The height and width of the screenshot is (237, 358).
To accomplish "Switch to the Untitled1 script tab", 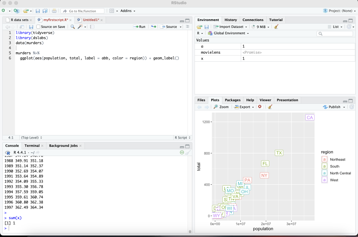I will click(x=91, y=20).
